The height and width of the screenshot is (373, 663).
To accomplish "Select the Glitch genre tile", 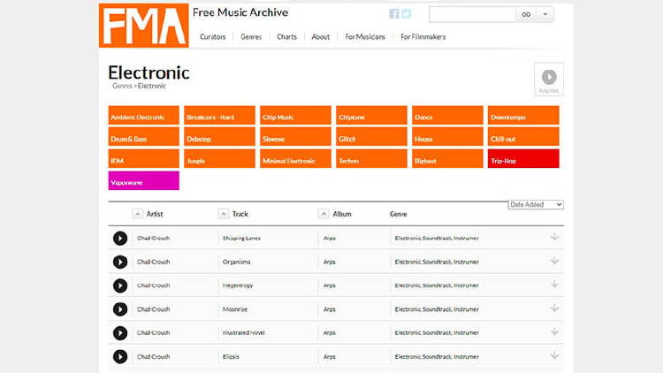I will tap(371, 137).
